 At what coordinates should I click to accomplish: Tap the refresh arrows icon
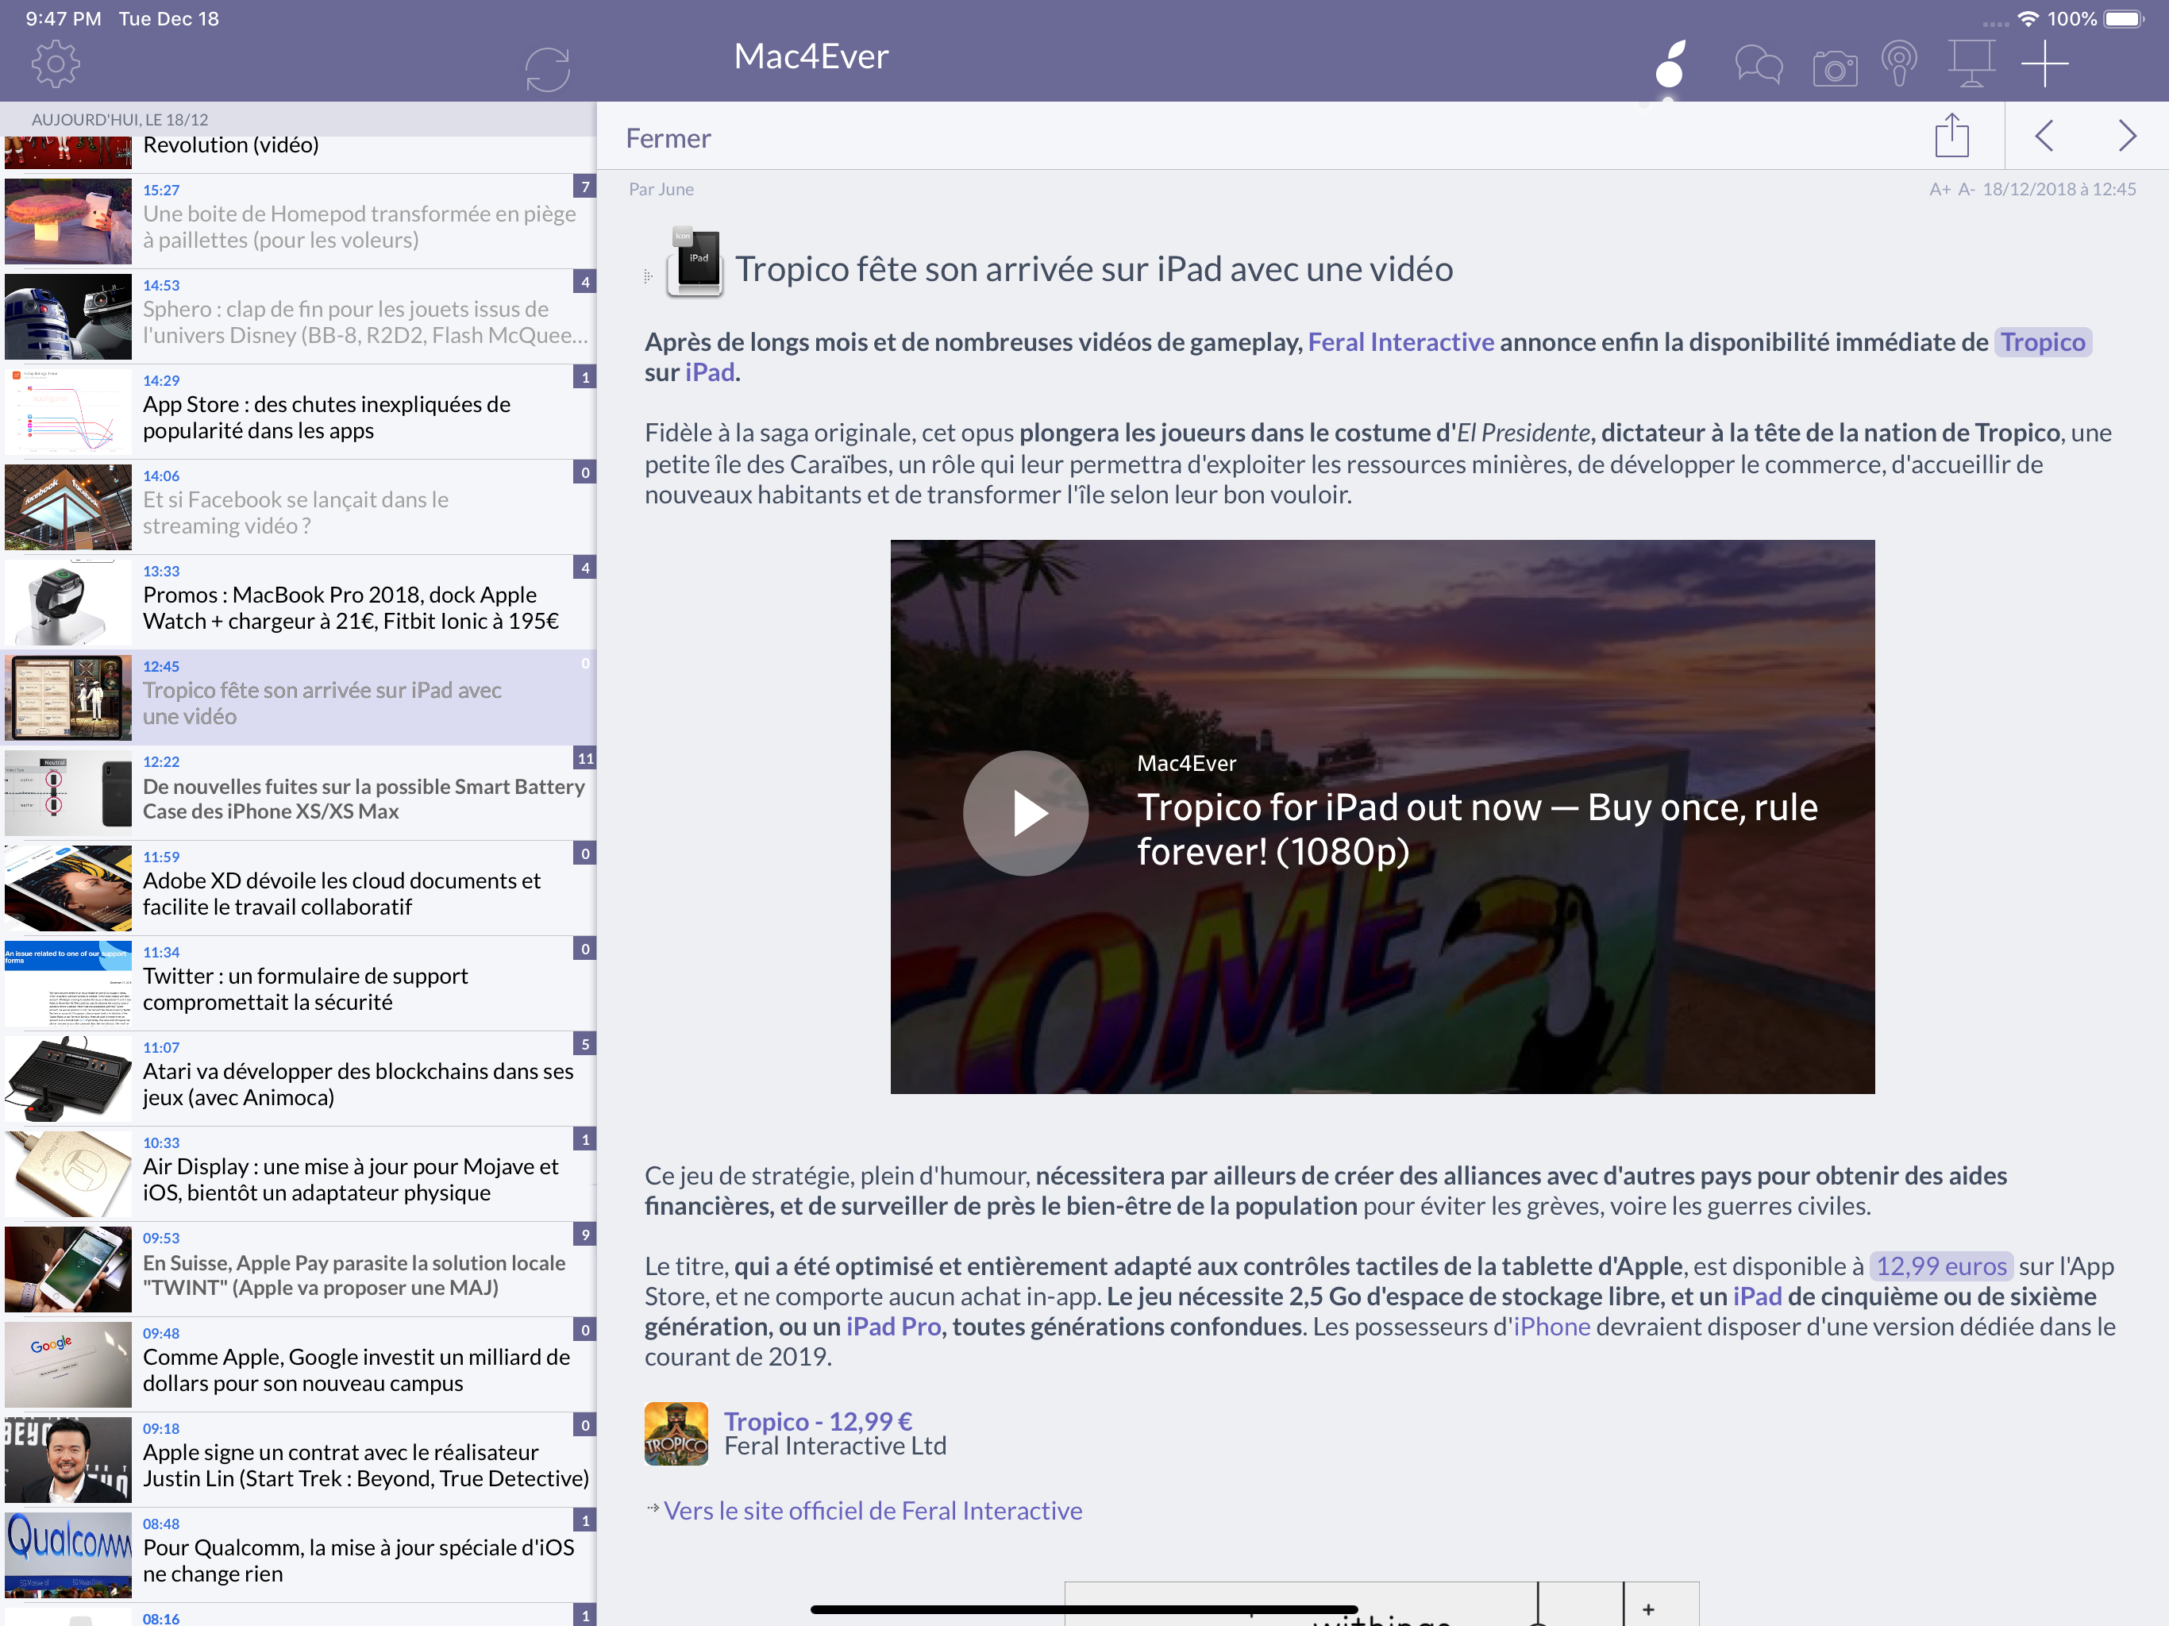pyautogui.click(x=547, y=68)
